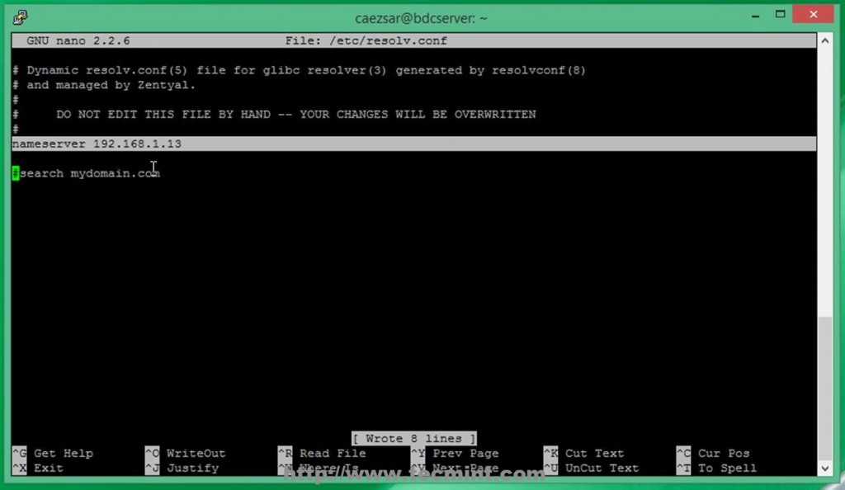Click the search mydomain.com text line
845x490 pixels.
[x=86, y=173]
